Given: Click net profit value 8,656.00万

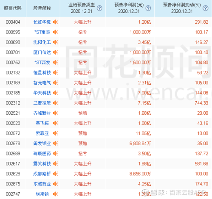Looking at the screenshot, I should [x=140, y=174].
